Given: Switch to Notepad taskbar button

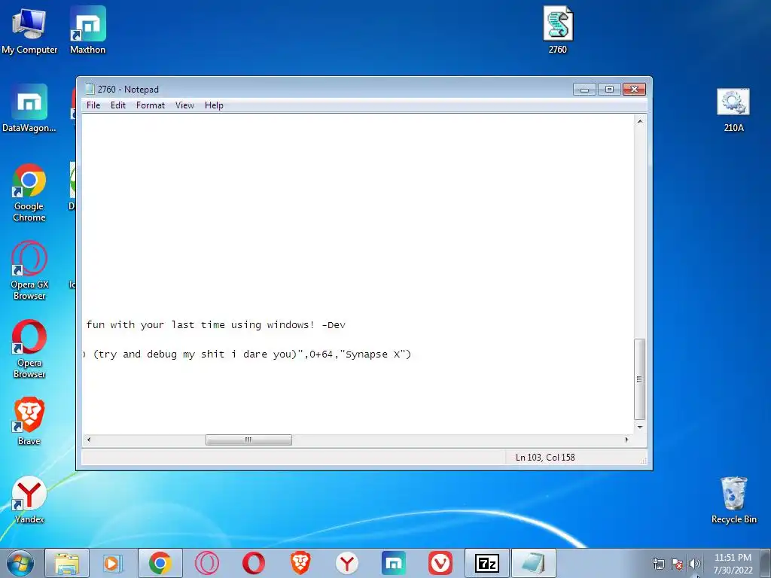Looking at the screenshot, I should click(x=534, y=563).
